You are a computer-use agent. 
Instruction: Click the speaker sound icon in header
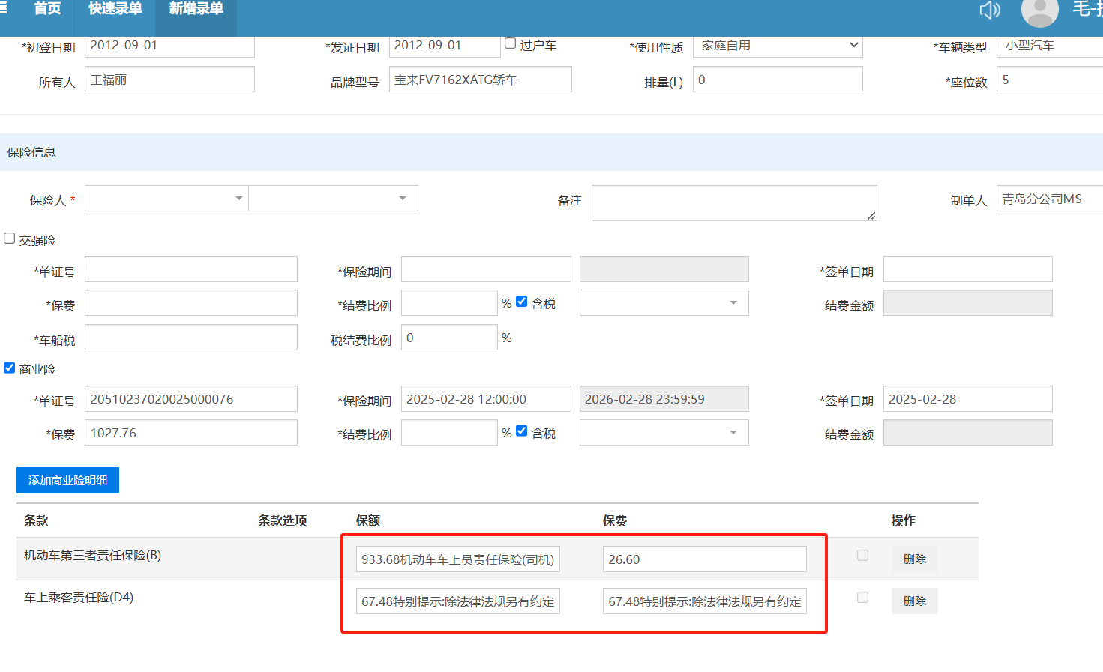990,10
